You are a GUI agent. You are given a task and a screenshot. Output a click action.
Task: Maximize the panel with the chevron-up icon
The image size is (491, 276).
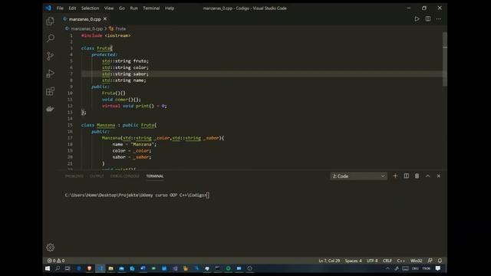coord(428,176)
